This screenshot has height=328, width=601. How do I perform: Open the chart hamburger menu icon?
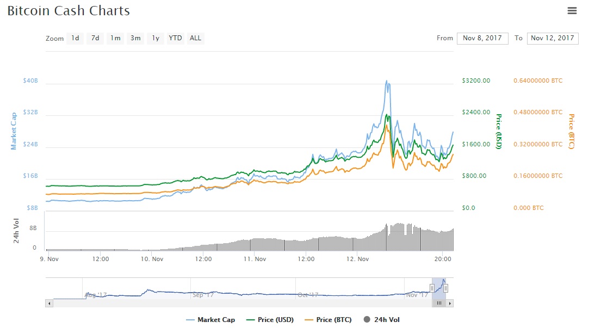pyautogui.click(x=572, y=11)
